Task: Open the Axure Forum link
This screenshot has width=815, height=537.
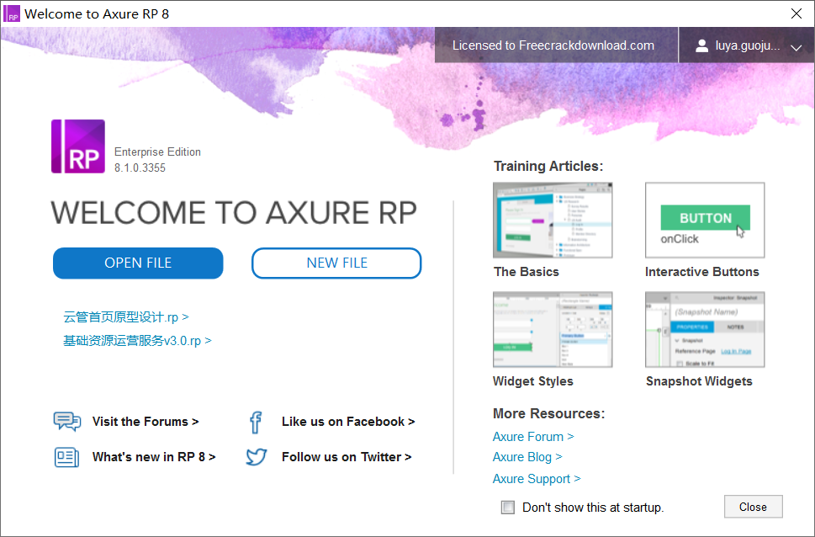Action: (x=533, y=437)
